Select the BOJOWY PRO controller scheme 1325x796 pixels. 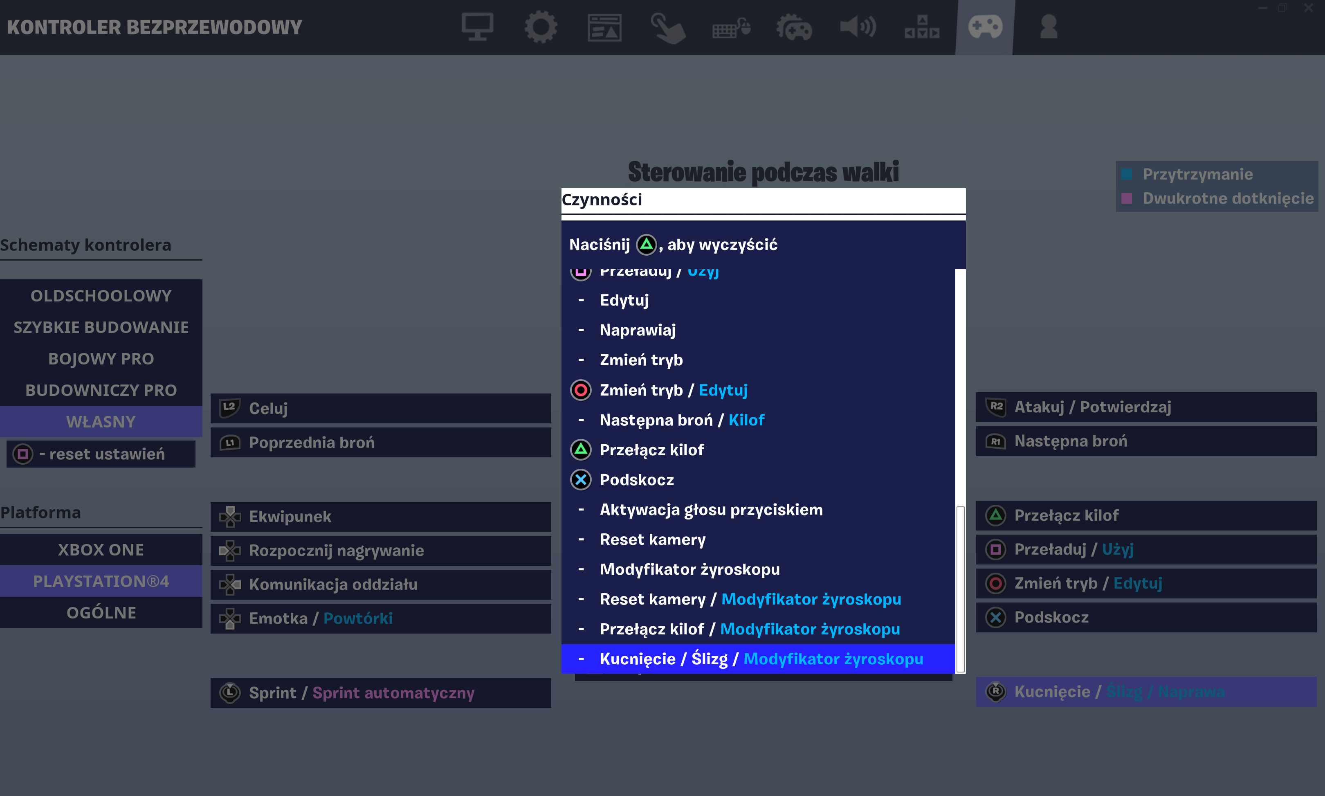click(101, 359)
